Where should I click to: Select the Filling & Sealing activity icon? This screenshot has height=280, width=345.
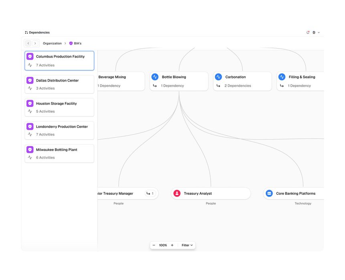pyautogui.click(x=282, y=77)
